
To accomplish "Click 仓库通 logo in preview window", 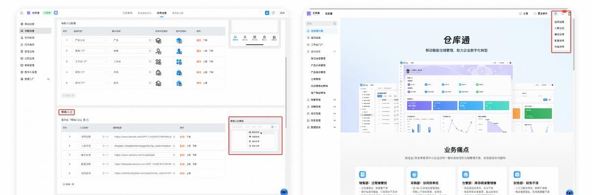I will (x=309, y=13).
